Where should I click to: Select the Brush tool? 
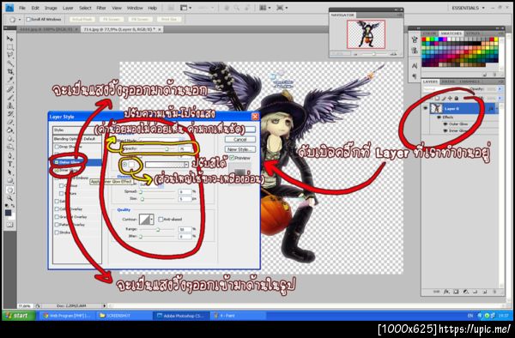coord(9,98)
